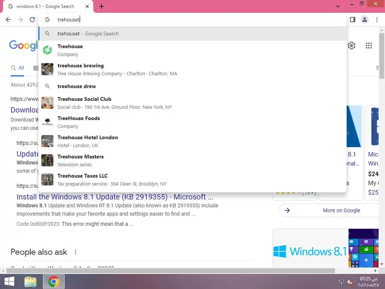Click the Google G icon in the address bar

point(47,20)
